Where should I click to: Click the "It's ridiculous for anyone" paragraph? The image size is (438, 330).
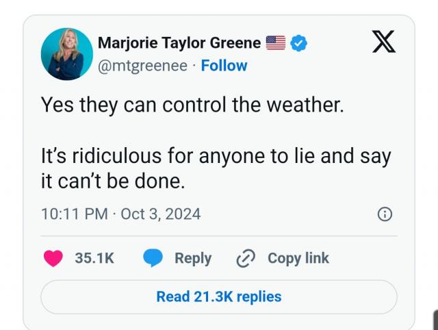pyautogui.click(x=216, y=168)
